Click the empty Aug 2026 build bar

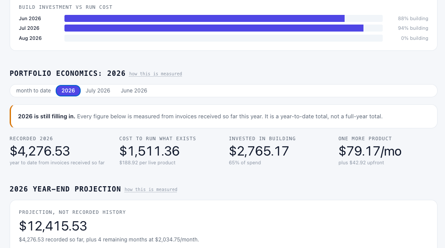[x=224, y=38]
